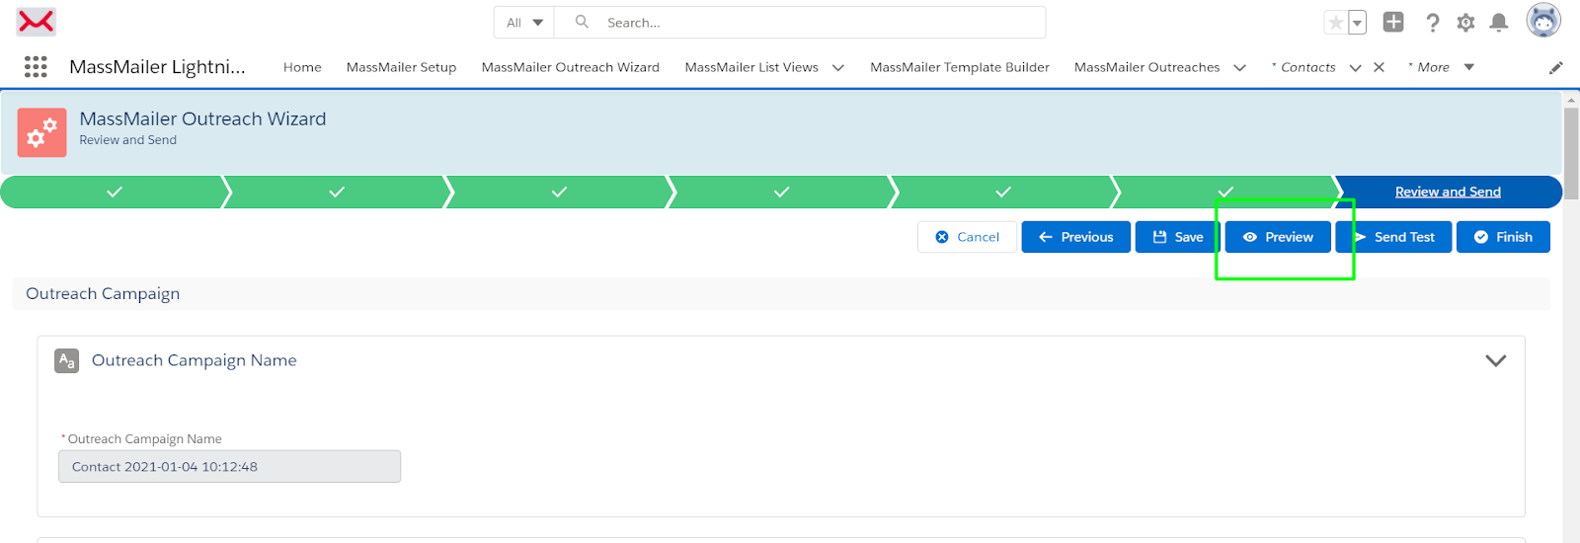Click the Outreach Campaign Name Aa icon
This screenshot has width=1580, height=543.
pyautogui.click(x=66, y=360)
